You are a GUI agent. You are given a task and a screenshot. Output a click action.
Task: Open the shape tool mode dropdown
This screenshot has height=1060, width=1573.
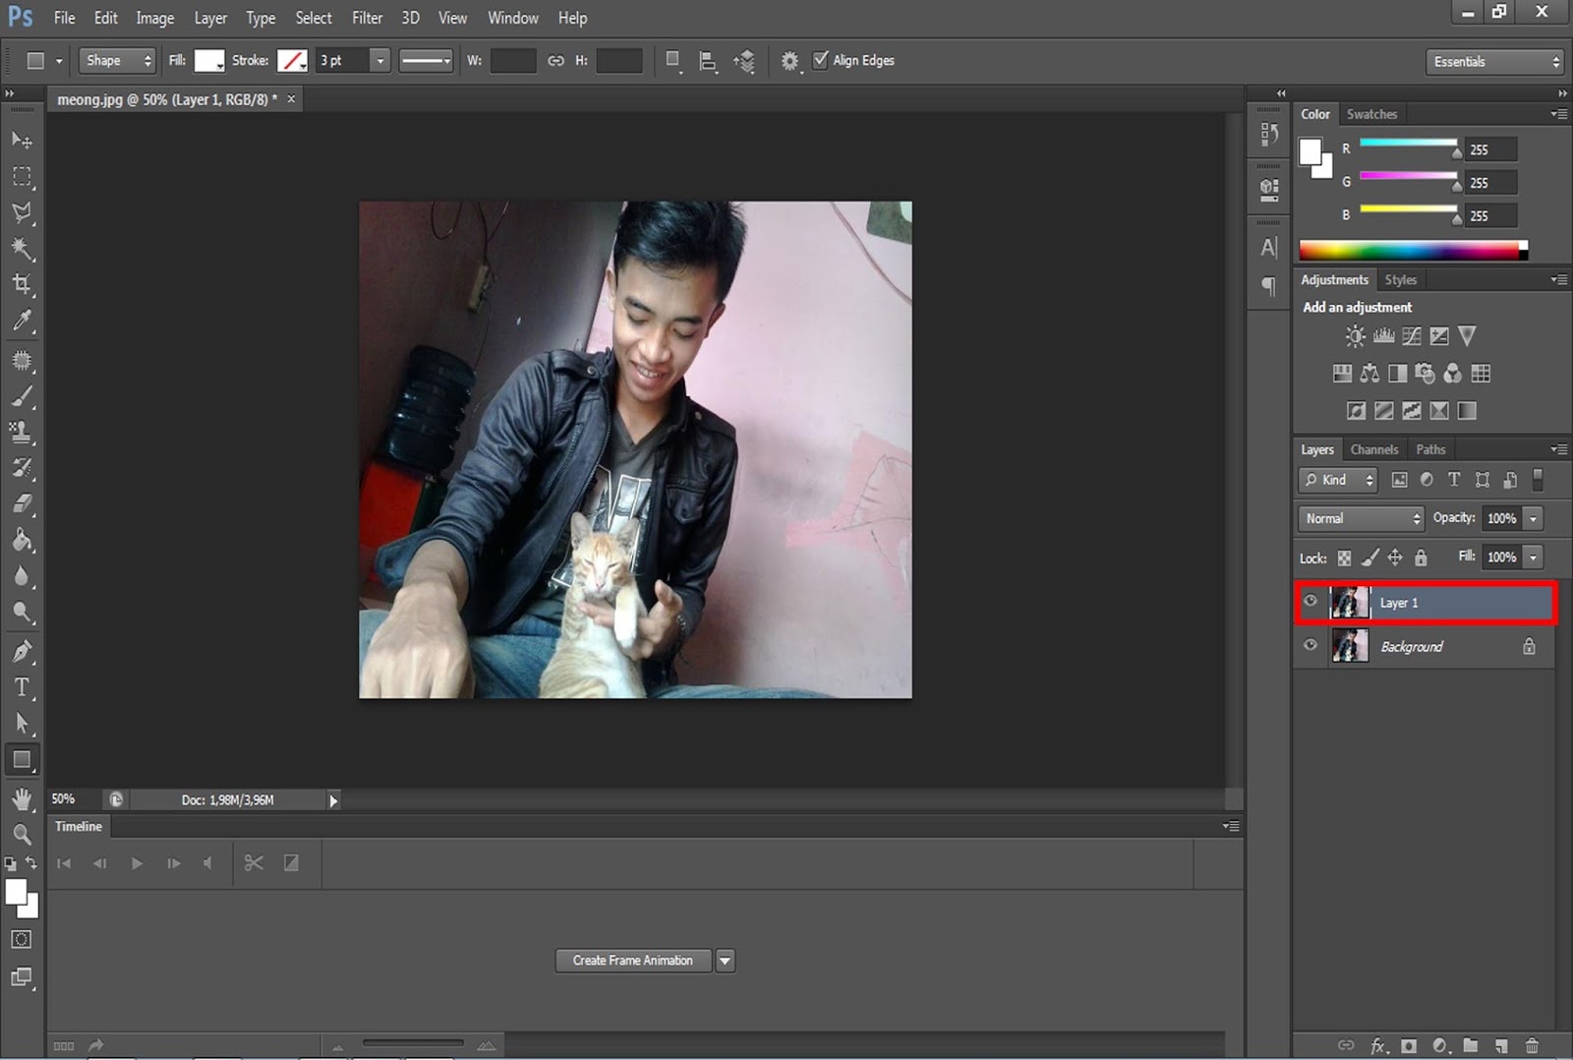pos(116,60)
